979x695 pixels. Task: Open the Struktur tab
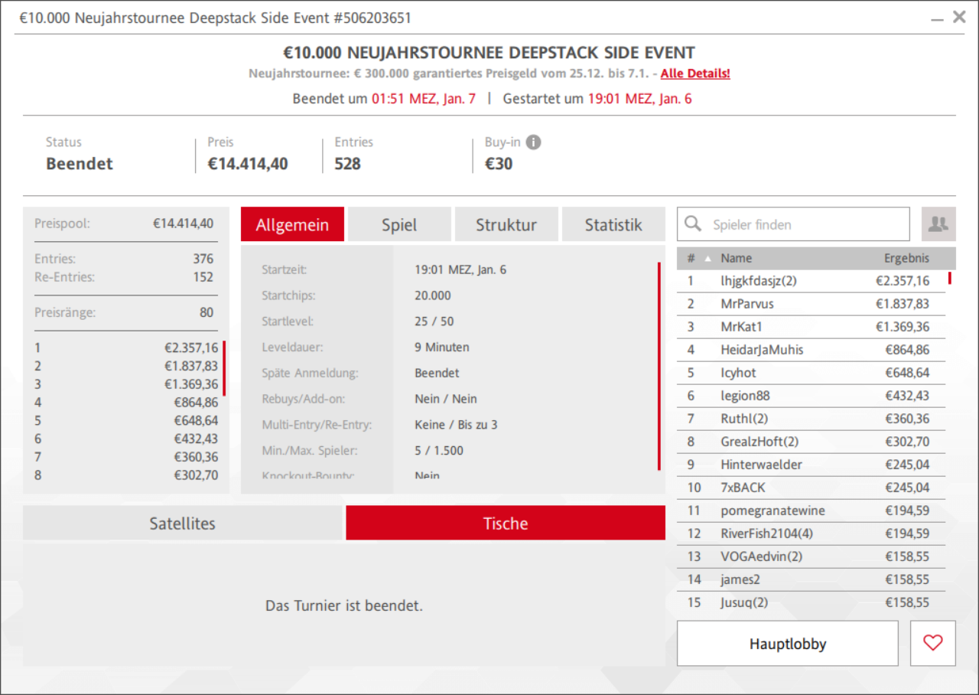[506, 225]
